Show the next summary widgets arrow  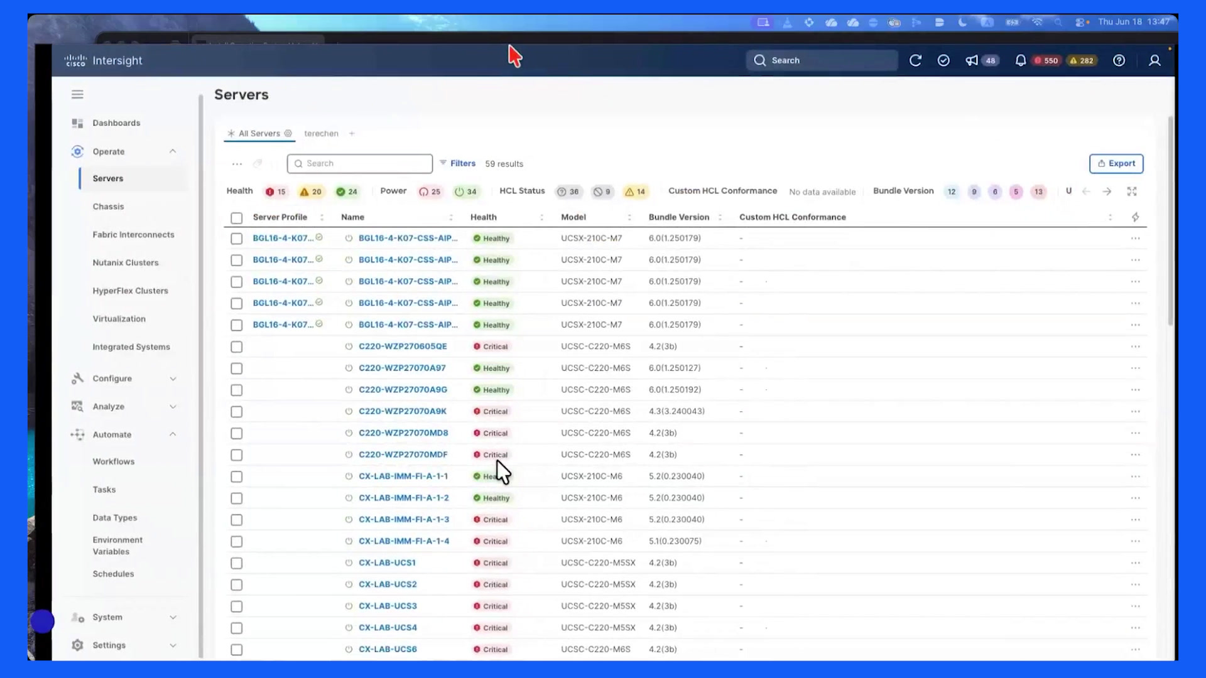point(1107,191)
